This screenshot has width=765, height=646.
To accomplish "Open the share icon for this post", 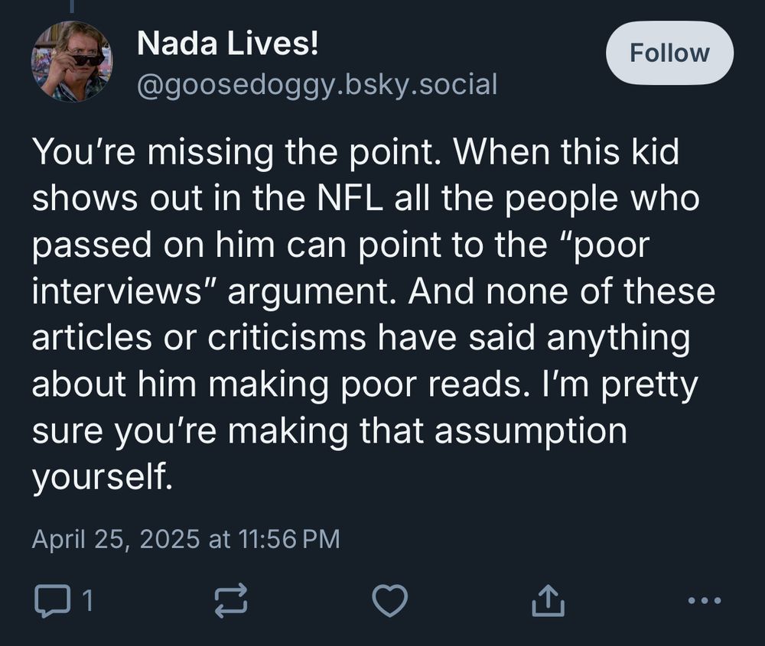I will [548, 601].
